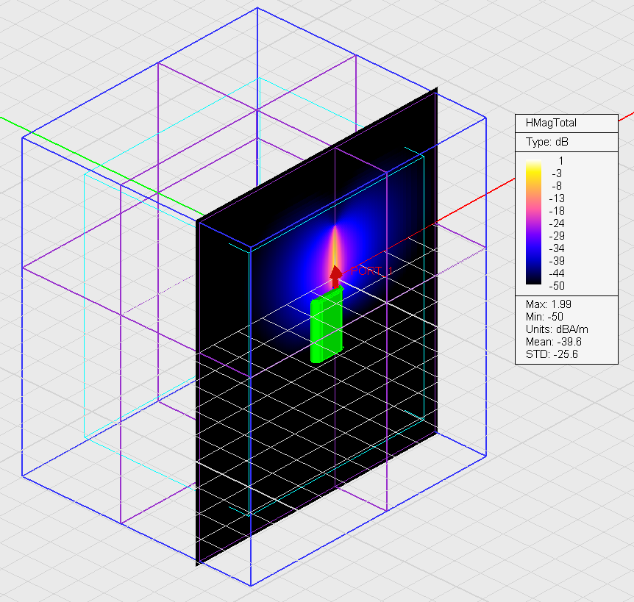Click the 'Units: dBA/m' legend entry
Image resolution: width=634 pixels, height=602 pixels.
pos(555,329)
